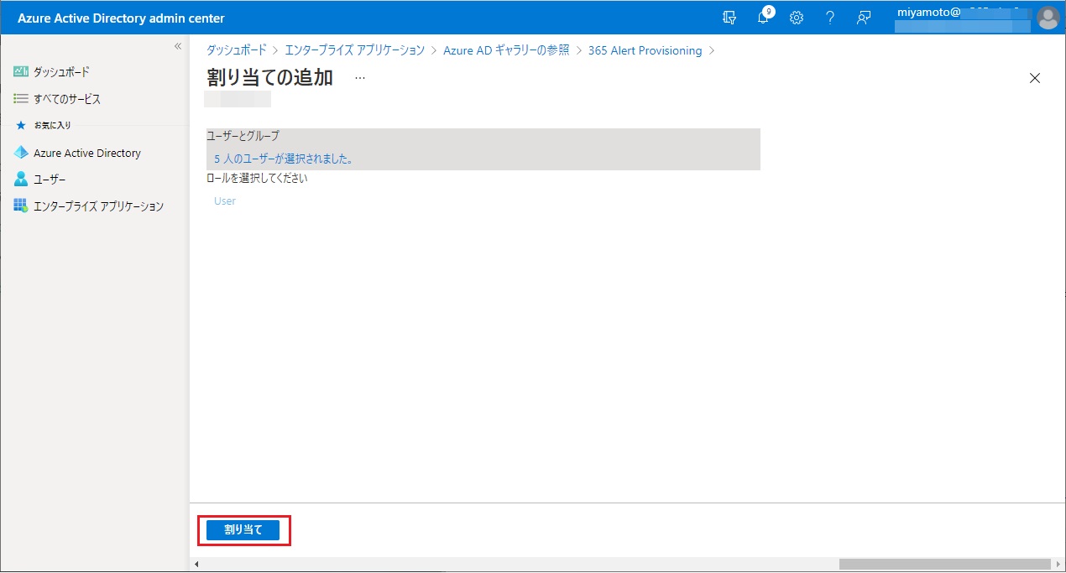This screenshot has width=1066, height=573.
Task: Open the notifications bell icon
Action: coord(763,18)
